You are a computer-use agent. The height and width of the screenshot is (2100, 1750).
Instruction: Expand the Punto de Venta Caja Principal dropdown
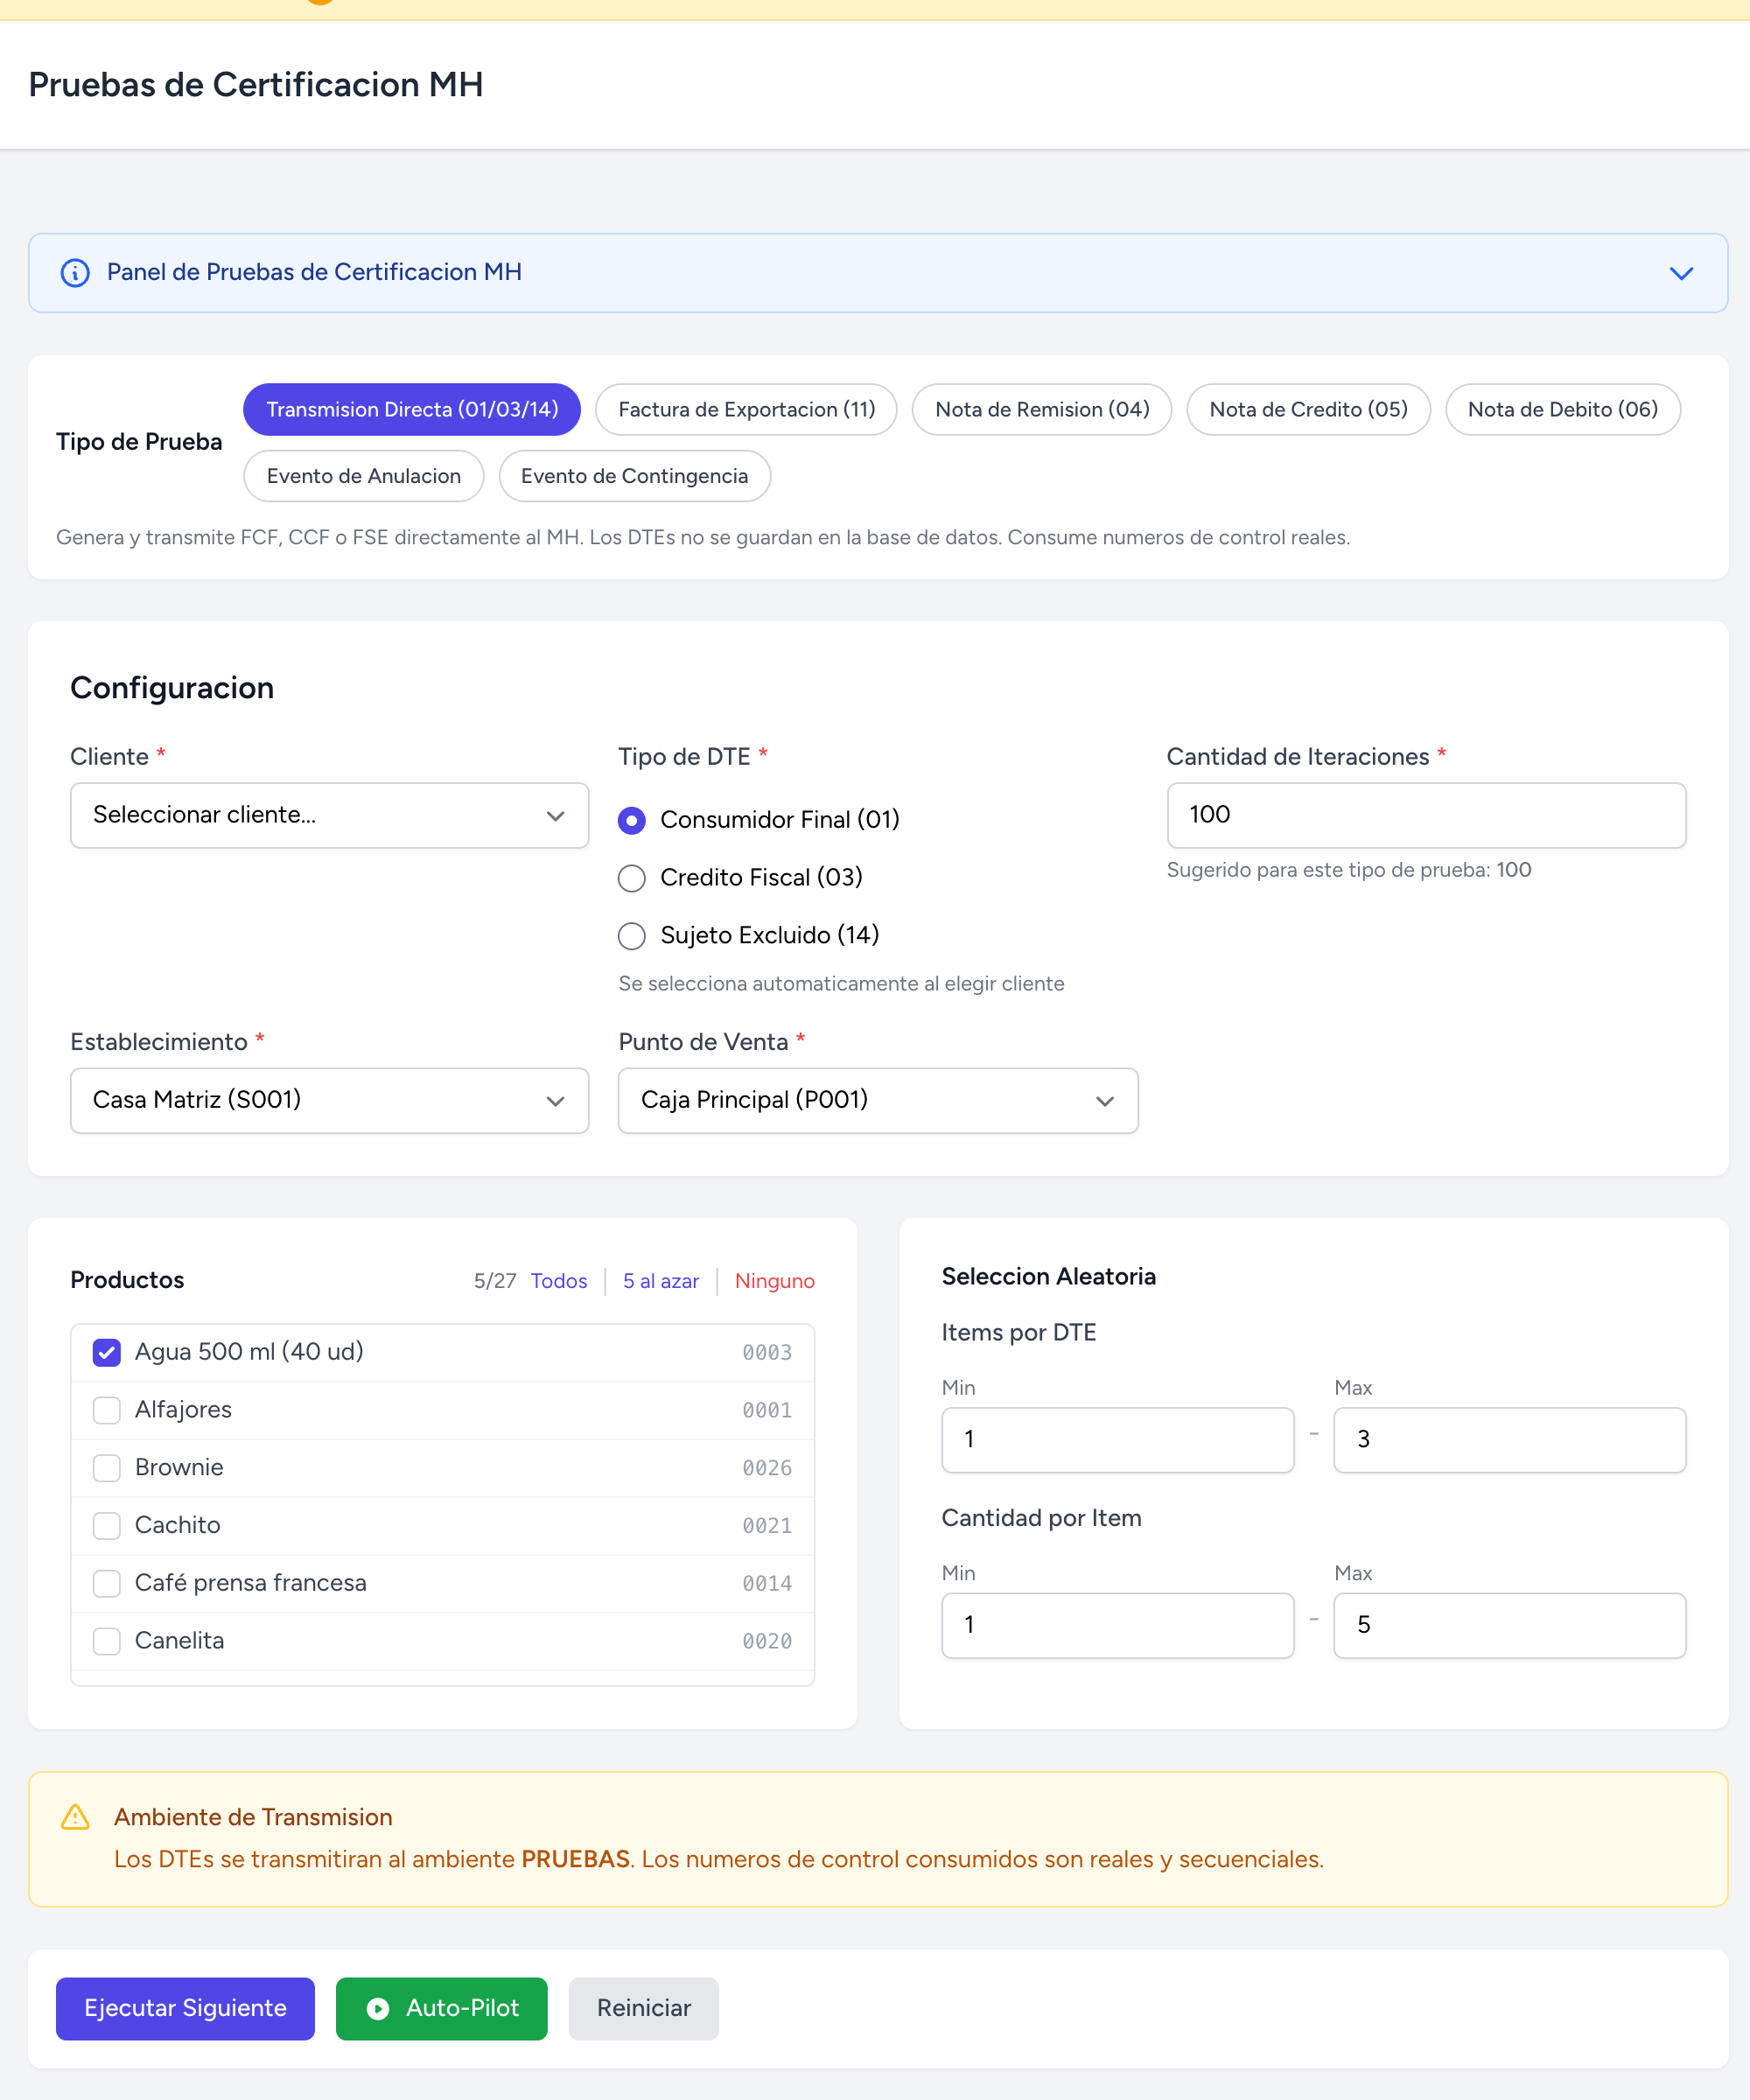tap(877, 1100)
